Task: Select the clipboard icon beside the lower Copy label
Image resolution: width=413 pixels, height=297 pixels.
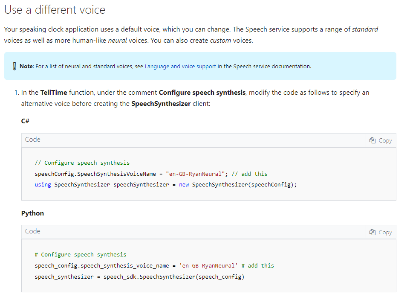Action: [x=373, y=232]
